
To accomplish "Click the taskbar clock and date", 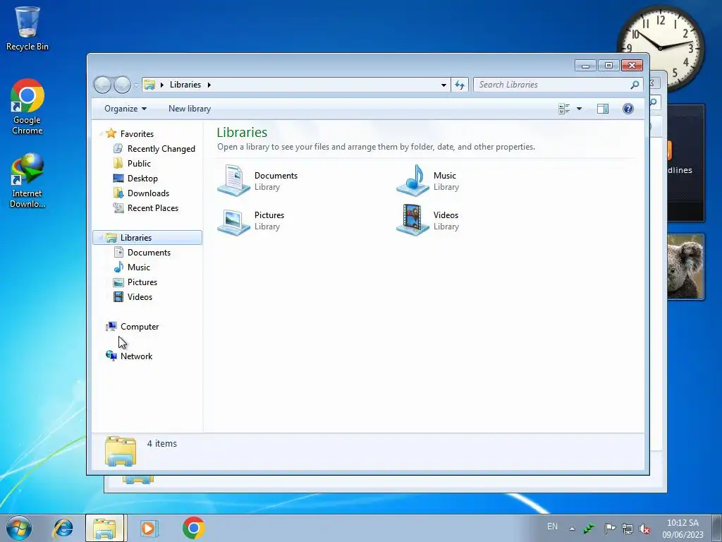I will pos(683,529).
